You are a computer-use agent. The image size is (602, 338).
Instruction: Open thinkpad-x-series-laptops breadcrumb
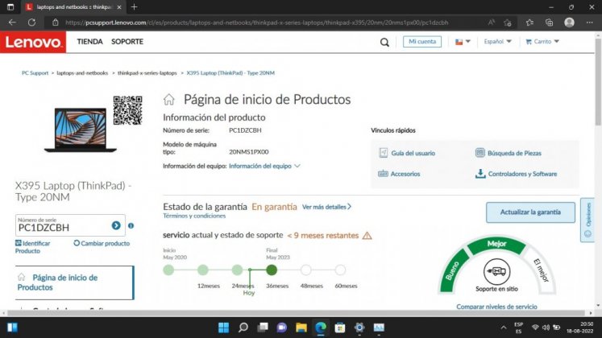click(147, 72)
